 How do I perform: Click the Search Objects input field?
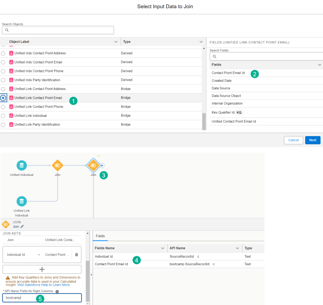(x=58, y=30)
